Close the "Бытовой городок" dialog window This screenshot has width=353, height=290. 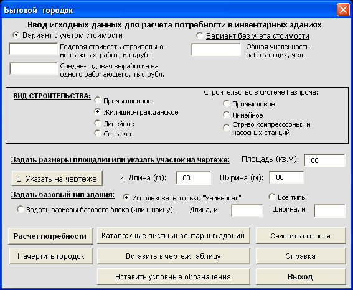(343, 10)
